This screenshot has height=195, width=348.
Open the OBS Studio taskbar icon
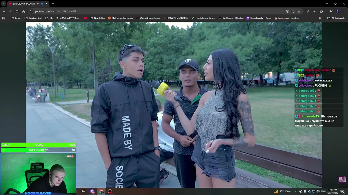tap(110, 191)
